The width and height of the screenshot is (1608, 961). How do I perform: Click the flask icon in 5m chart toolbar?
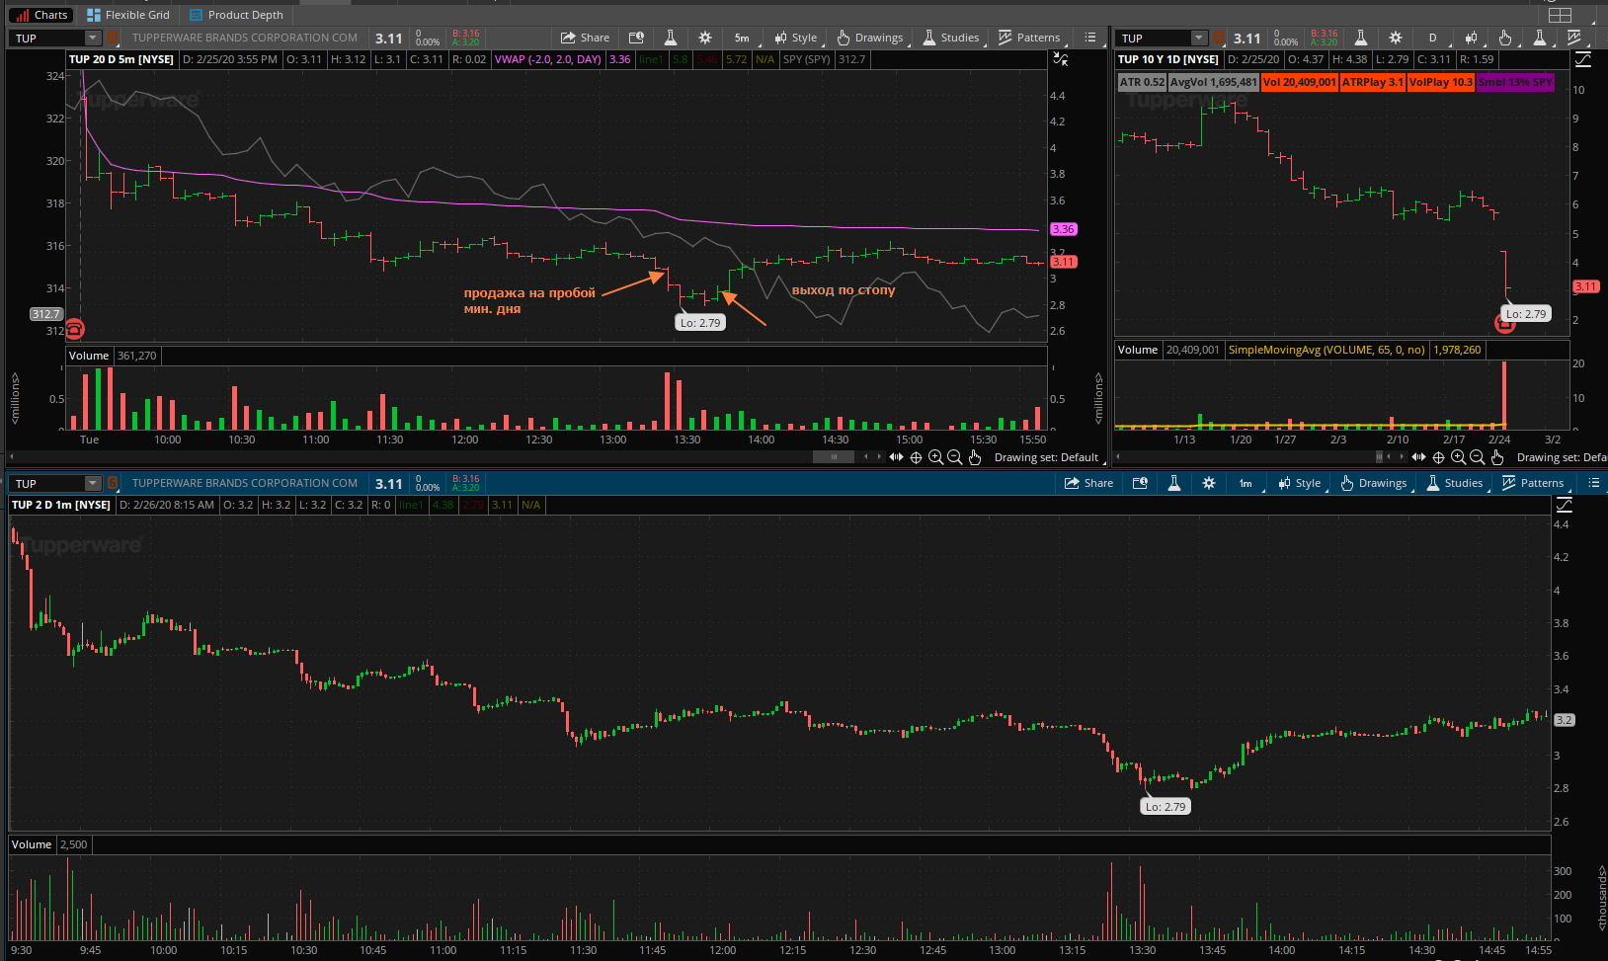pyautogui.click(x=670, y=38)
